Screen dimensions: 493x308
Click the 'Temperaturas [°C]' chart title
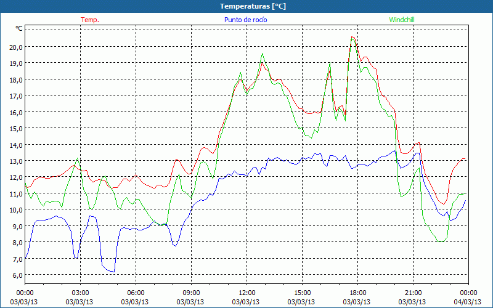[x=253, y=6]
